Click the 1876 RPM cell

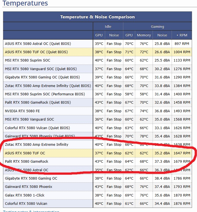coord(182,204)
